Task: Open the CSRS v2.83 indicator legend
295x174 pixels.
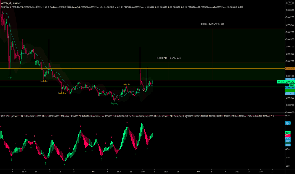Action: pos(138,116)
